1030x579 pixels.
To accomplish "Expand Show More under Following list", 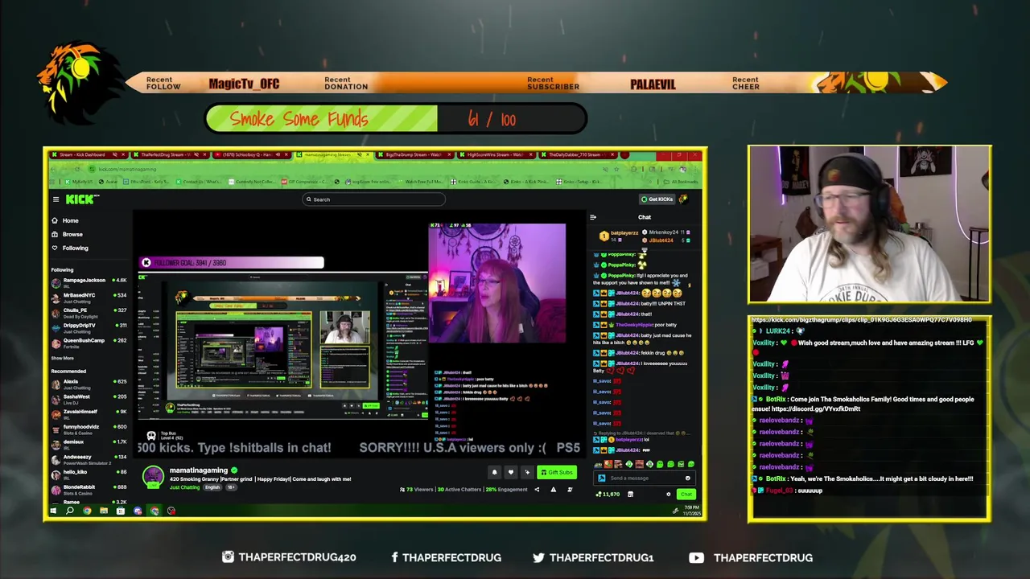I will [x=63, y=358].
